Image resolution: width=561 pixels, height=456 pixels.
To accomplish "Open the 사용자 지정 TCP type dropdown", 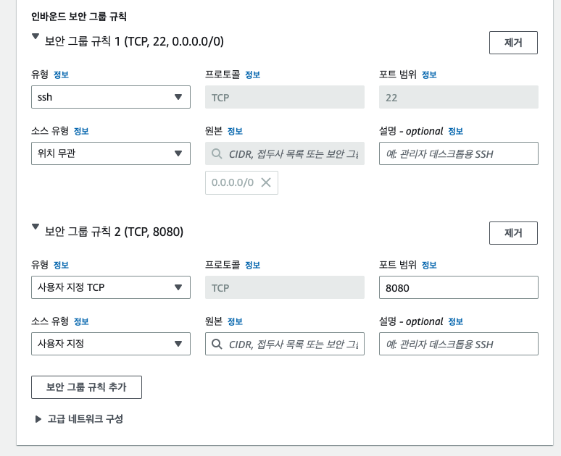I will (x=111, y=287).
